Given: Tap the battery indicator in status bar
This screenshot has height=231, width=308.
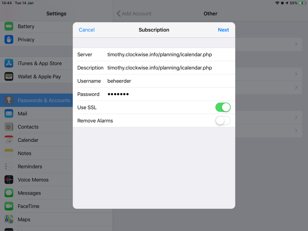Looking at the screenshot, I should point(302,3).
